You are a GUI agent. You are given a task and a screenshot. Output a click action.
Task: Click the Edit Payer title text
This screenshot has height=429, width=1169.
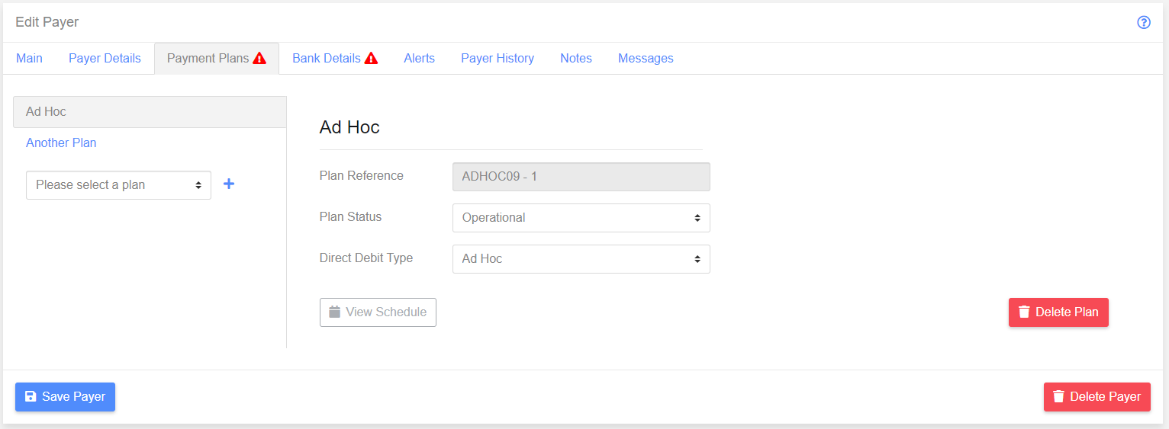[x=47, y=22]
